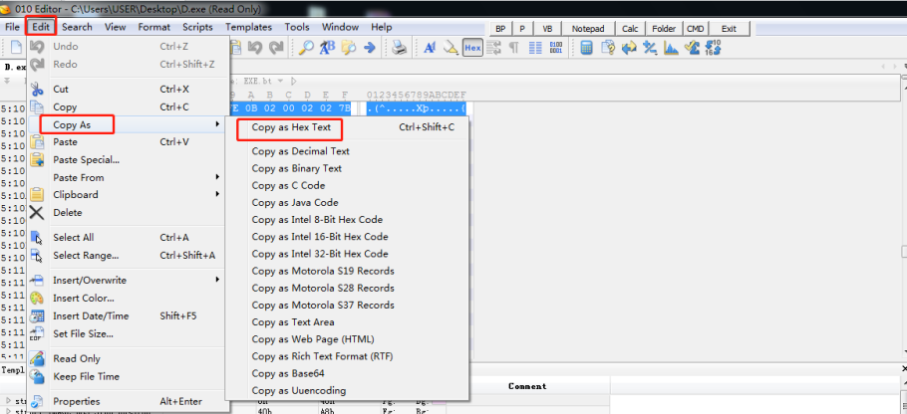
Task: Open the hex operations plus-minus icon
Action: [650, 48]
